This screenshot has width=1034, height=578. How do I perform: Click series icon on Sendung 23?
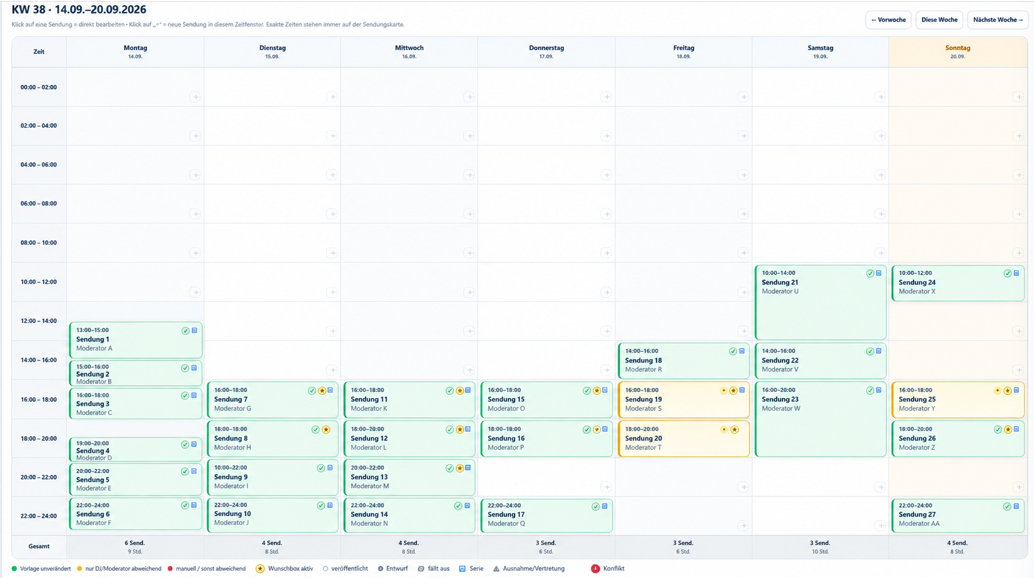(x=879, y=390)
